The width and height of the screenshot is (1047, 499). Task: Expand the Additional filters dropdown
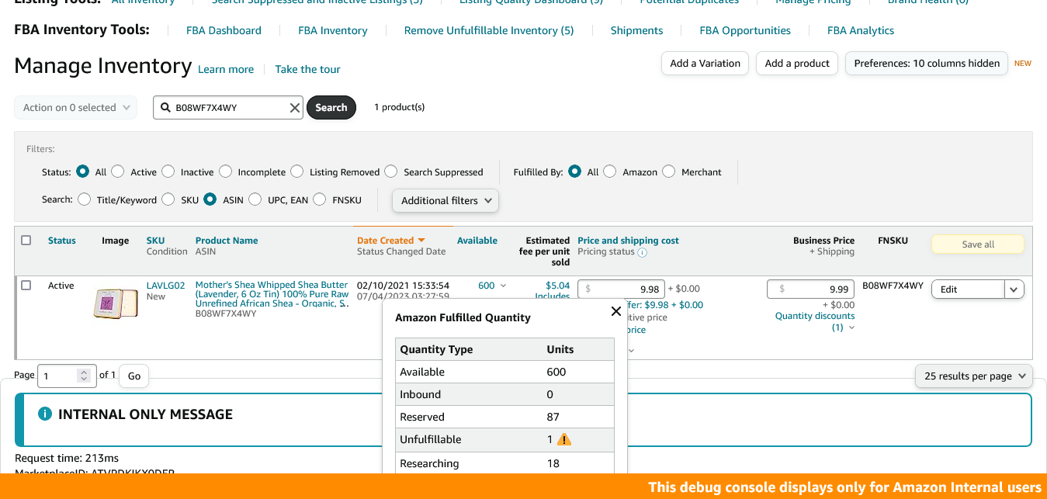tap(446, 200)
